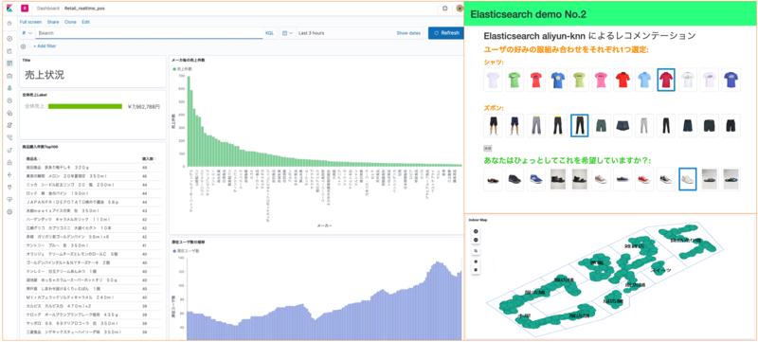Click the Dashboard breadcrumb link
The height and width of the screenshot is (342, 758).
click(x=48, y=9)
